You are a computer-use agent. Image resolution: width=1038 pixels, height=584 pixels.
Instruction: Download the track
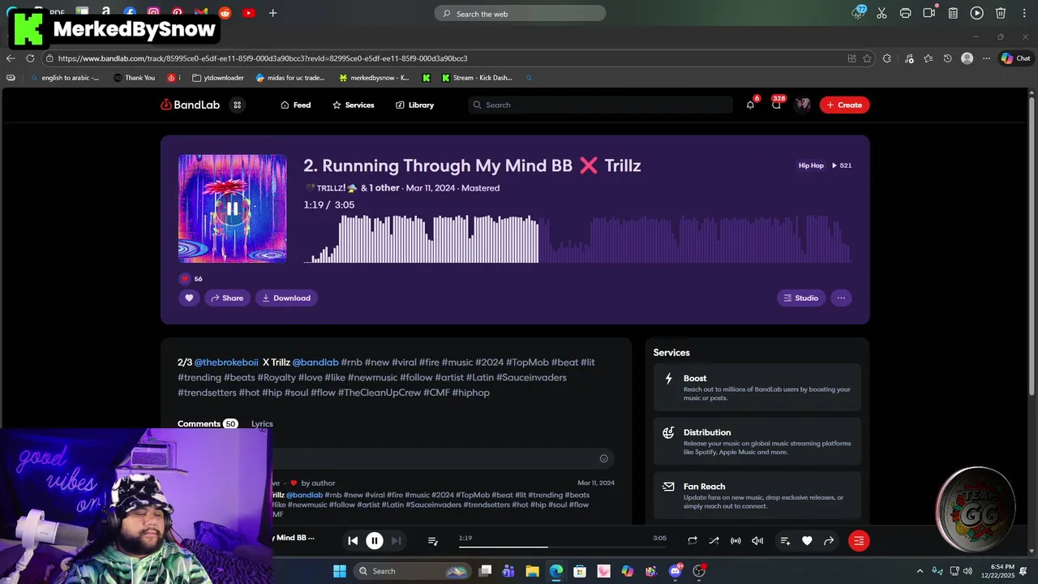click(x=286, y=298)
